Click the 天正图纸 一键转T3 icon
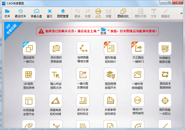The height and width of the screenshot is (130, 185). point(138,48)
